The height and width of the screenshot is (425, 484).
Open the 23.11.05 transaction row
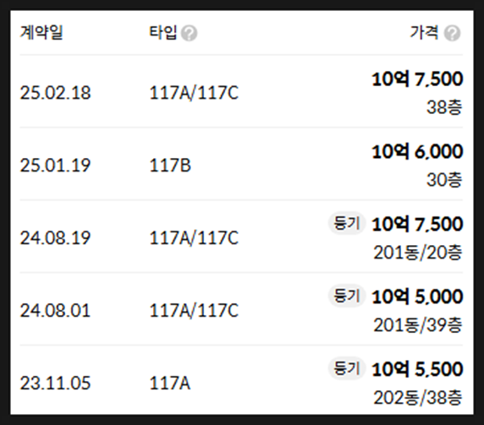241,381
